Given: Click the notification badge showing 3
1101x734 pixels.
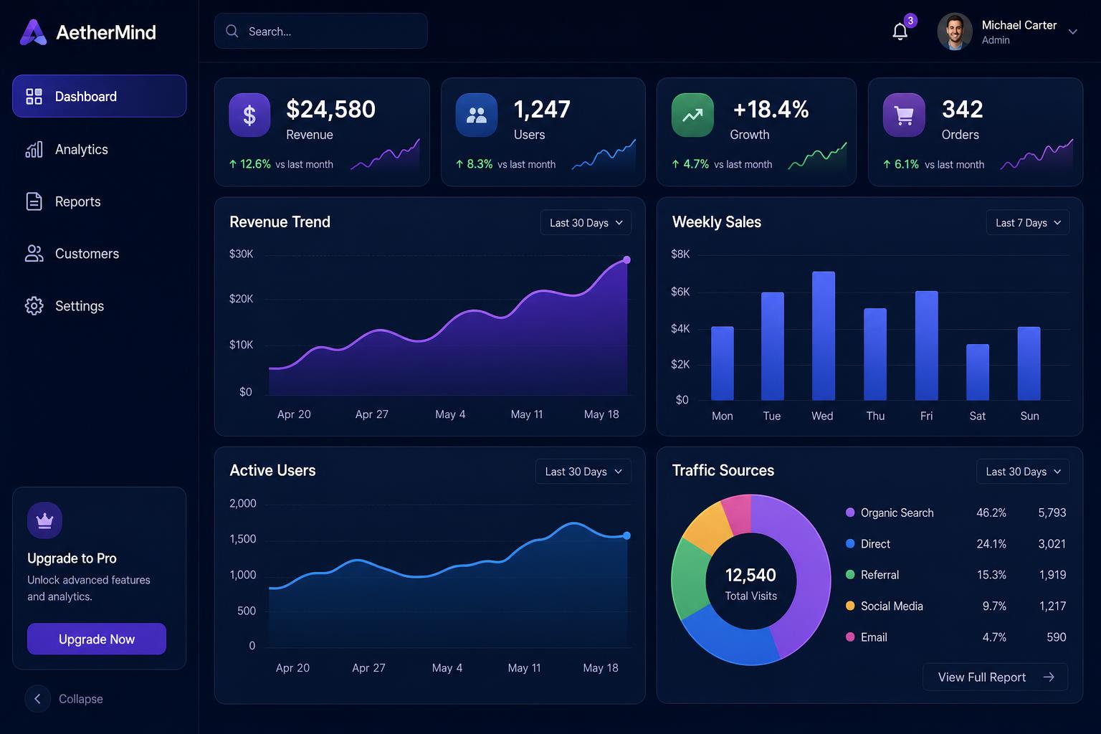Looking at the screenshot, I should tap(910, 21).
